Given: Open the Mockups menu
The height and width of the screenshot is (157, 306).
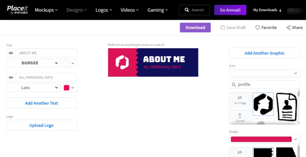Looking at the screenshot, I should pos(46,10).
